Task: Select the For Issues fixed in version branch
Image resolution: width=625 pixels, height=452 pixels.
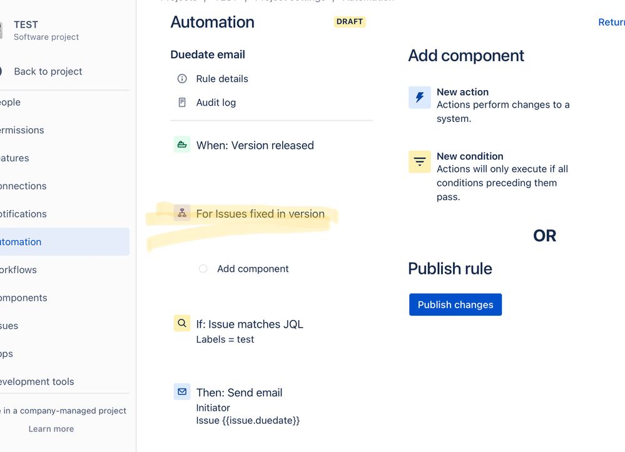Action: tap(260, 214)
